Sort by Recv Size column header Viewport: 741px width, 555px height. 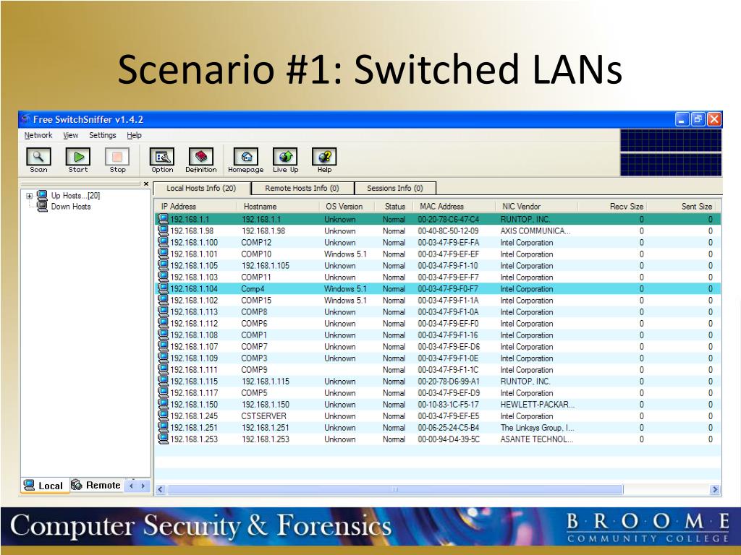tap(612, 206)
